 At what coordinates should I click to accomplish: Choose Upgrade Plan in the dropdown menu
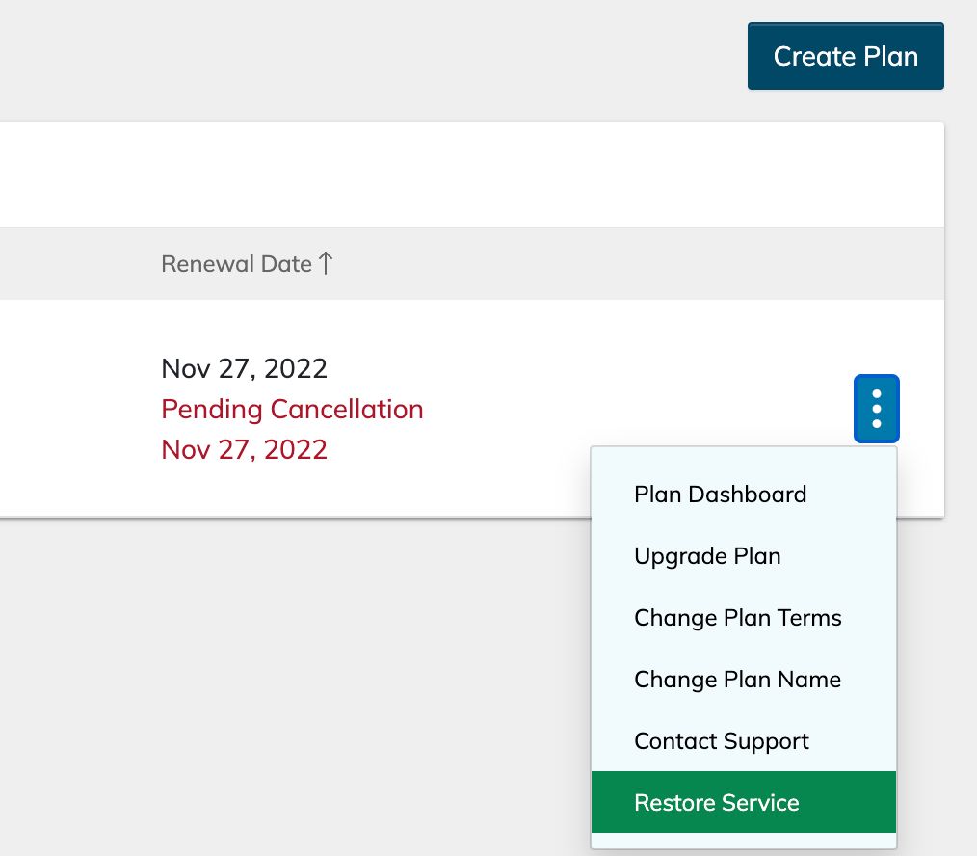click(x=707, y=556)
